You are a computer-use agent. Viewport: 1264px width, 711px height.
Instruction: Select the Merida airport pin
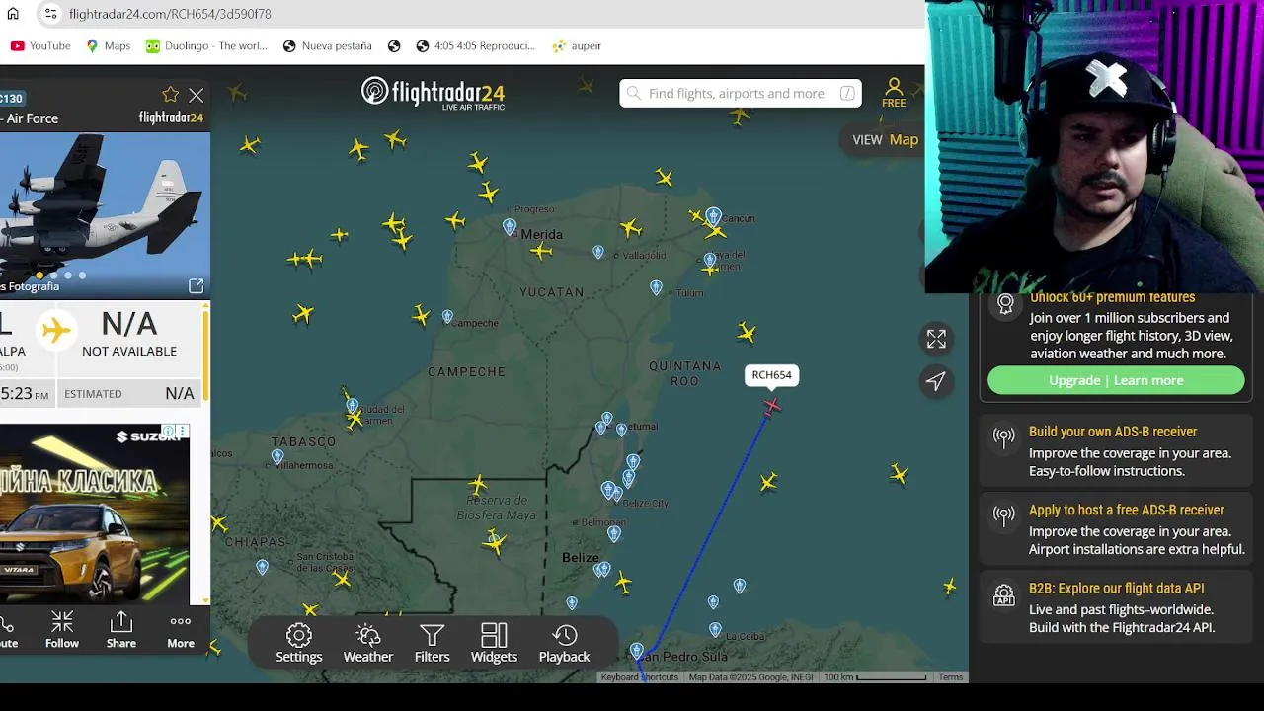tap(510, 228)
